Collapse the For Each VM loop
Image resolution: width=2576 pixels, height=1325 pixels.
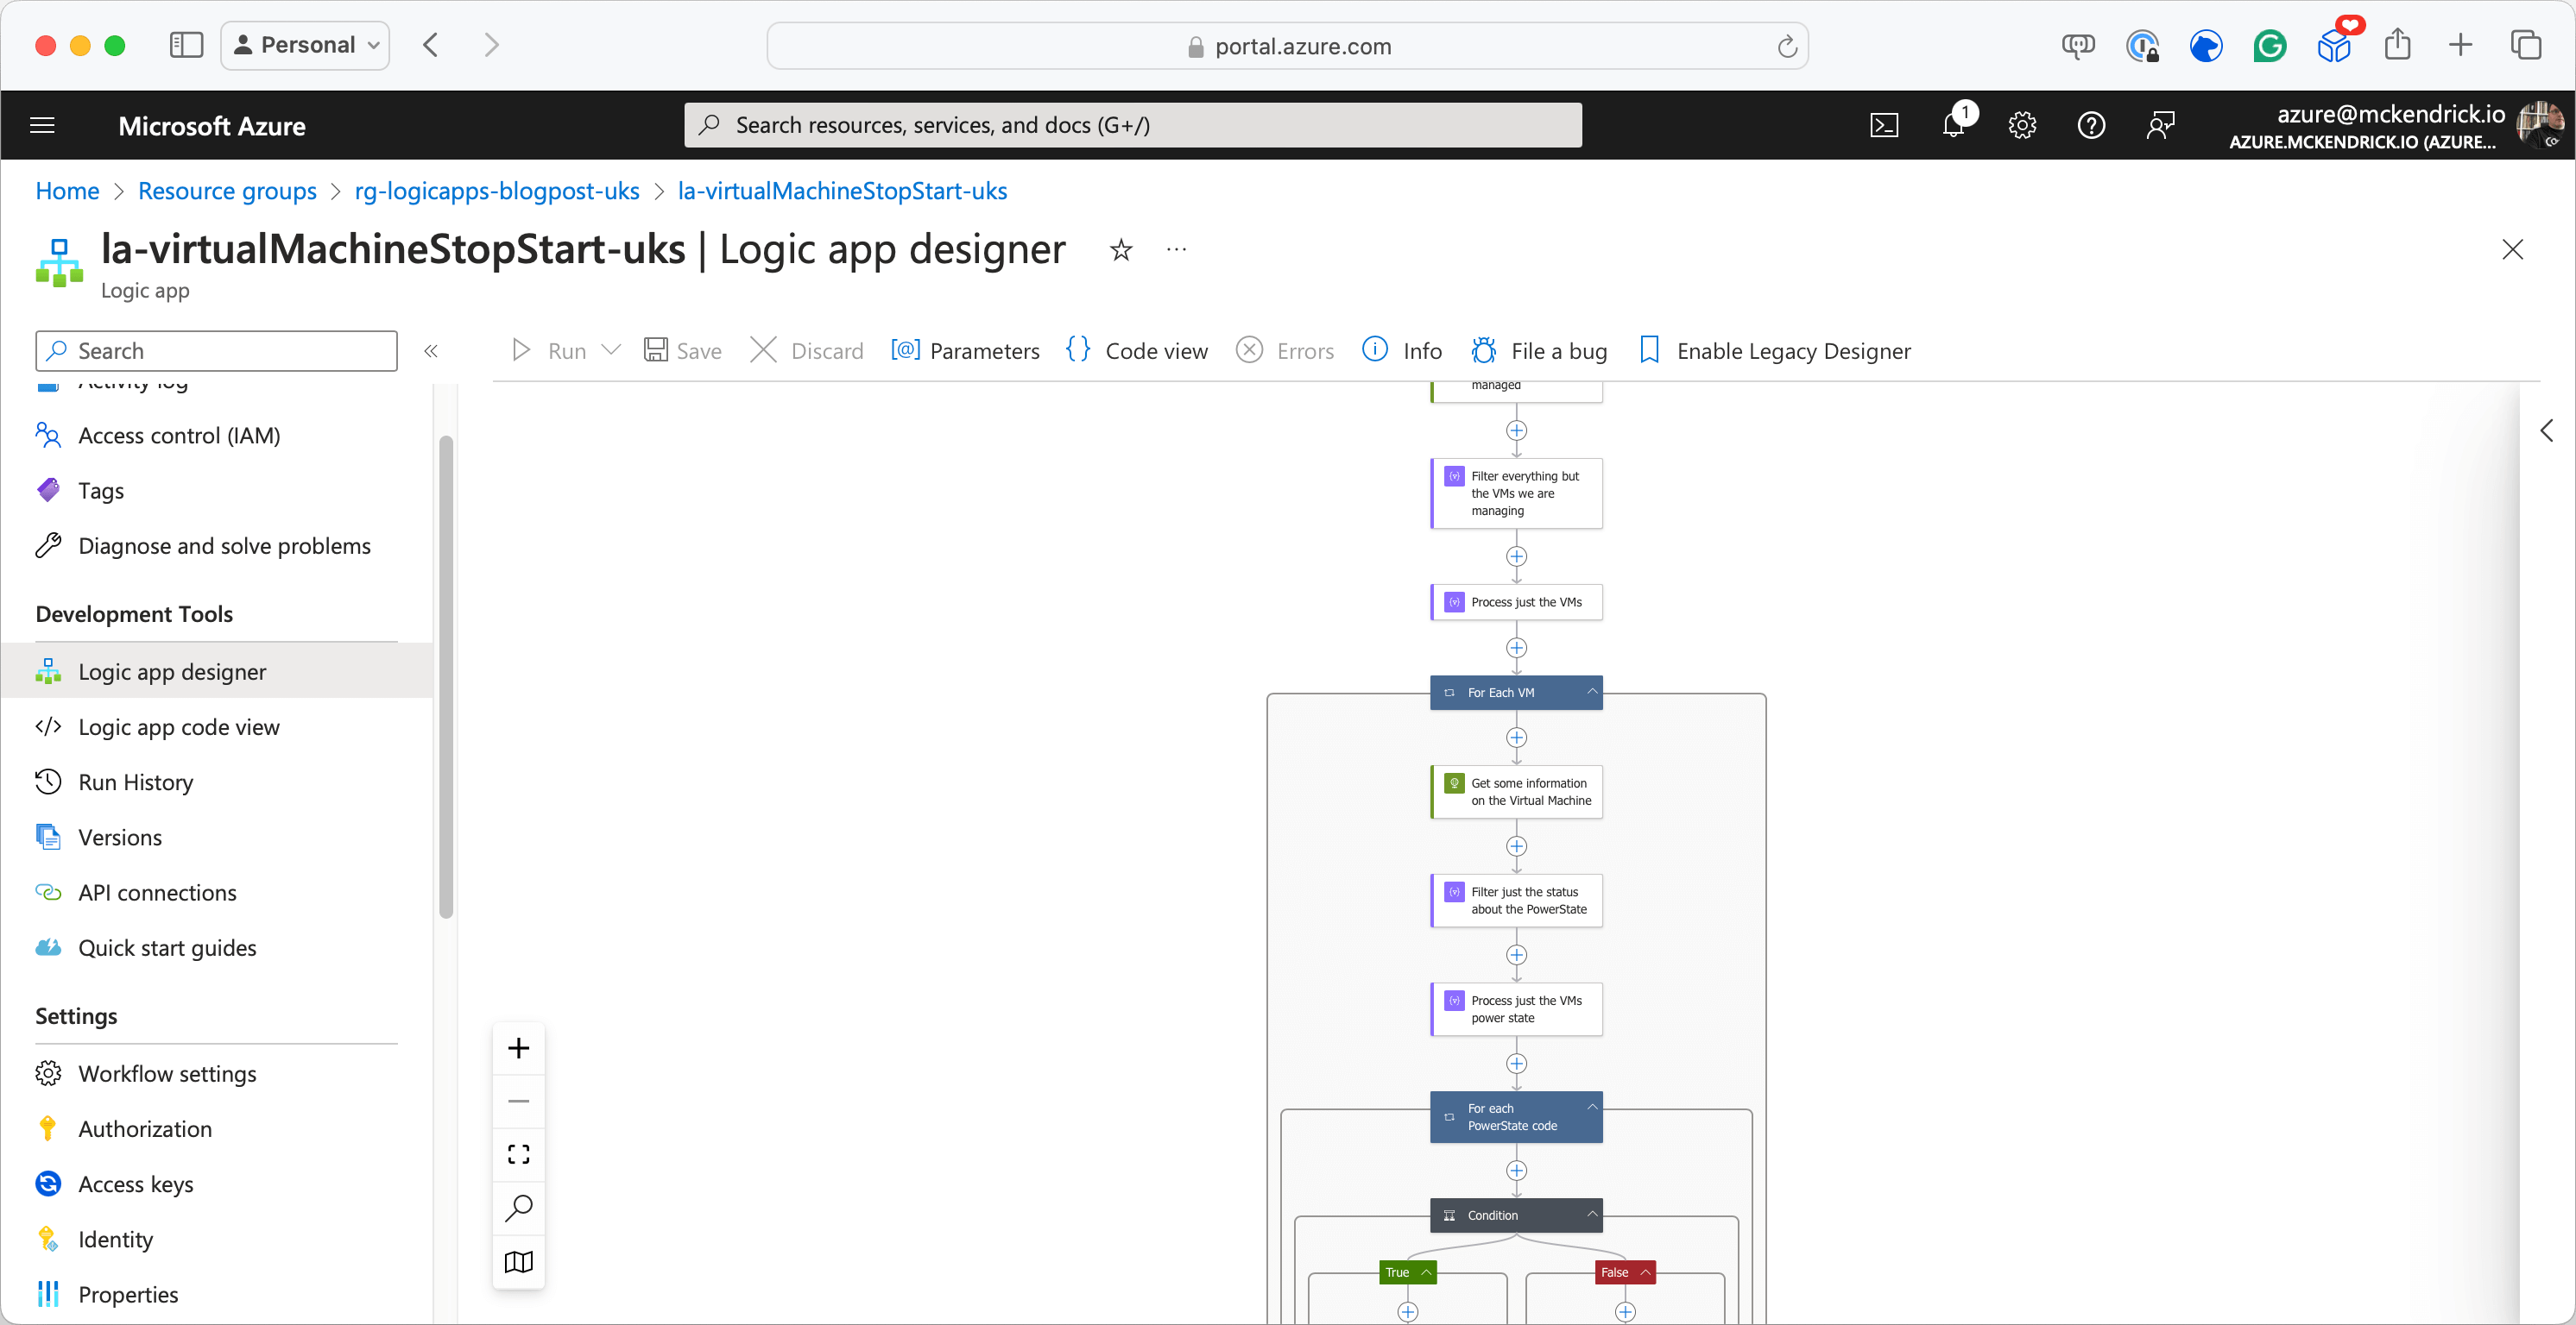click(x=1592, y=692)
